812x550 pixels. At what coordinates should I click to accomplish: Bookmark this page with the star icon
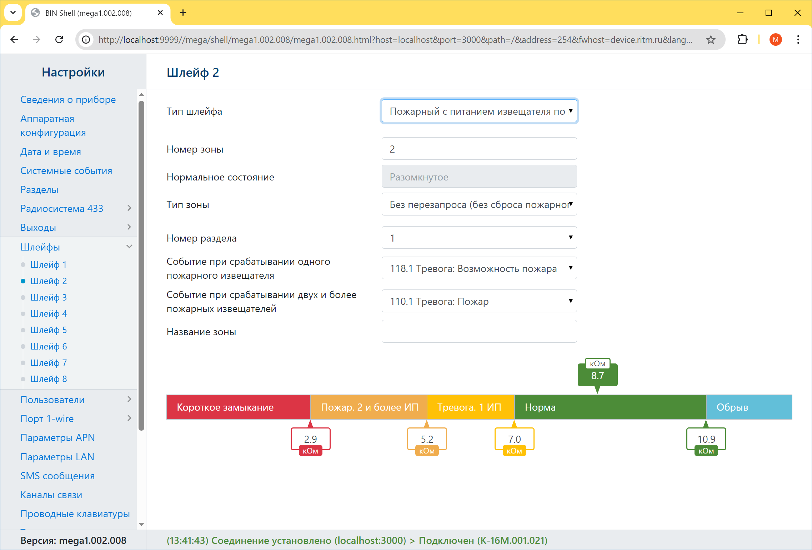711,39
